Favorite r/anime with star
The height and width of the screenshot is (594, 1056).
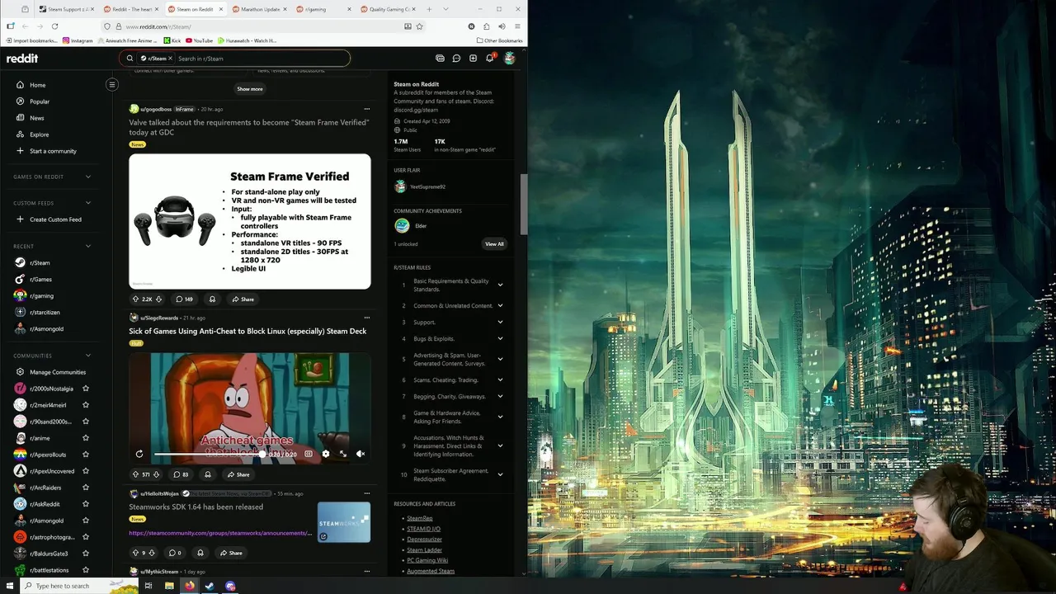86,438
